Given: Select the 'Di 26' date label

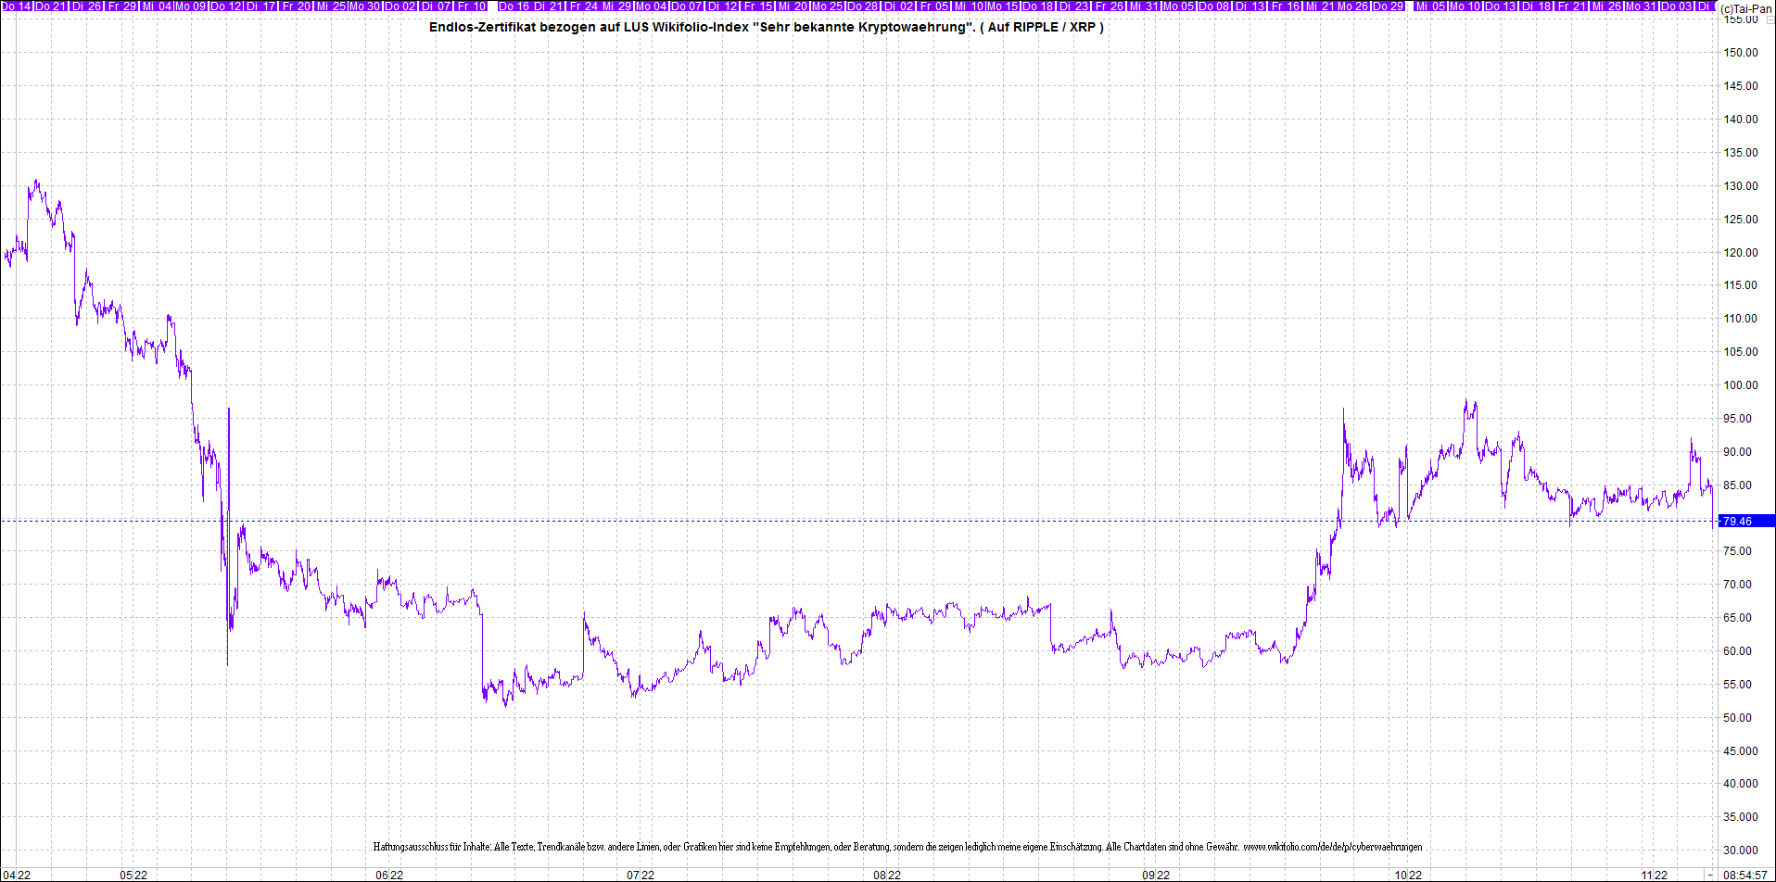Looking at the screenshot, I should click(x=86, y=6).
